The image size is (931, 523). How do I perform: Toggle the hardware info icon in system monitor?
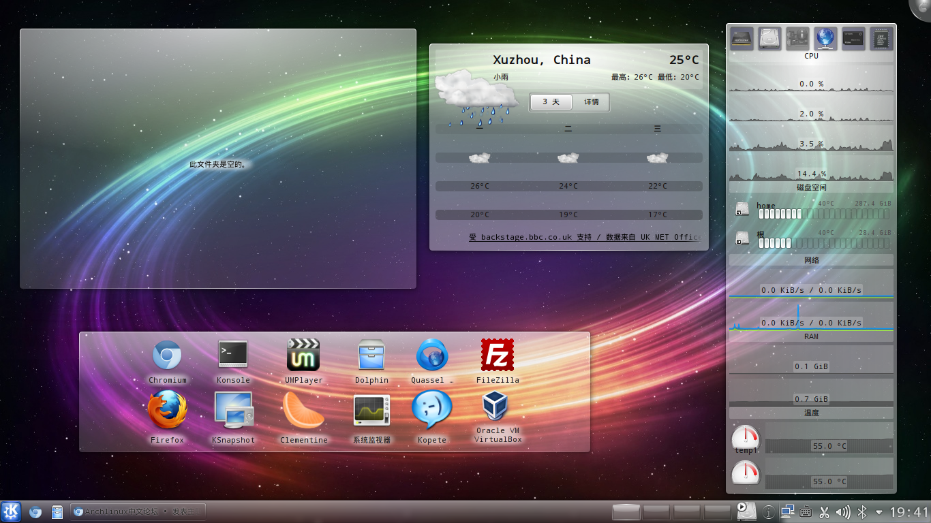pos(797,38)
